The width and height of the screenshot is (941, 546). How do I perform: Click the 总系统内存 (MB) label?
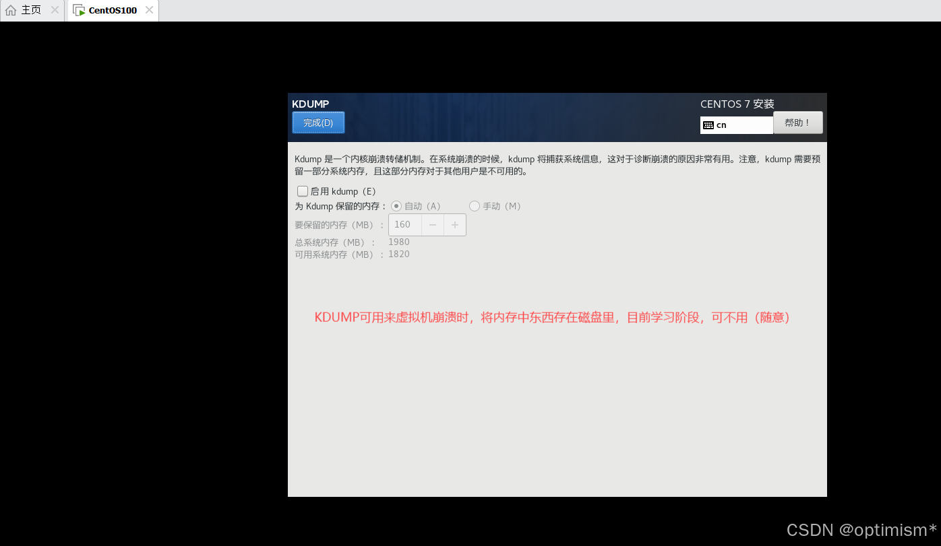coord(335,242)
